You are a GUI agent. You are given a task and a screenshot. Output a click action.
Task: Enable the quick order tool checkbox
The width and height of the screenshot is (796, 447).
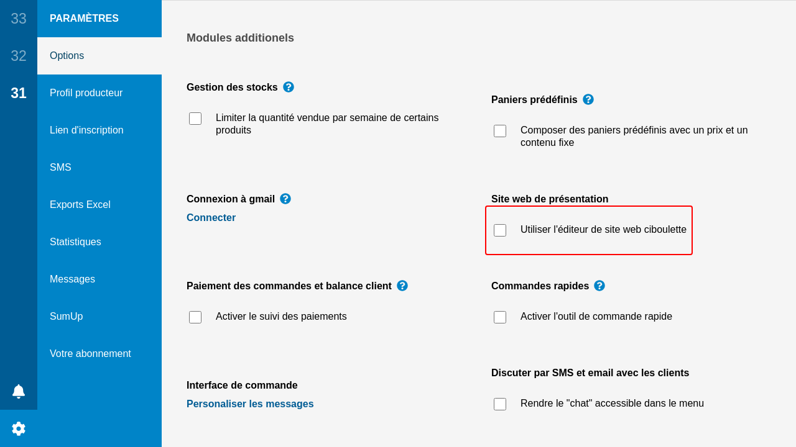(x=500, y=317)
